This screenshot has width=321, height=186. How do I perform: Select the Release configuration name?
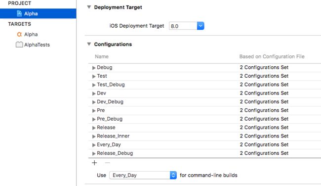tap(106, 127)
